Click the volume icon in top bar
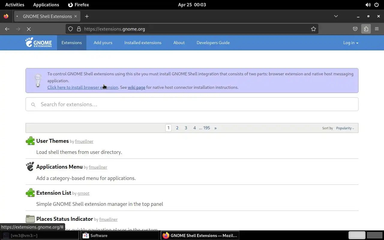Screen dimensions: 384x240 pos(368,5)
